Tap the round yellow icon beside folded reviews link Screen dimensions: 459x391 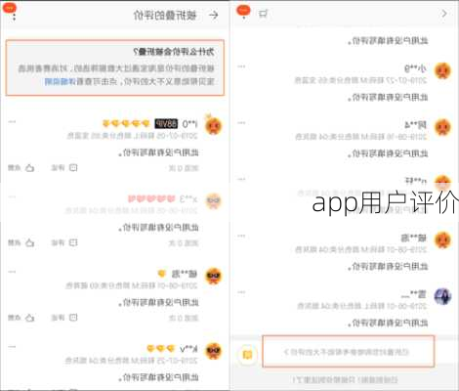247,354
